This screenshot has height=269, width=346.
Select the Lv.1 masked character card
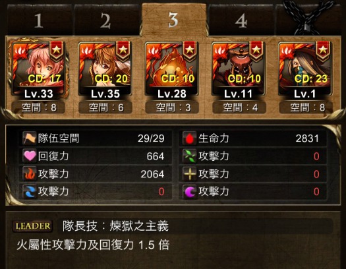[305, 69]
